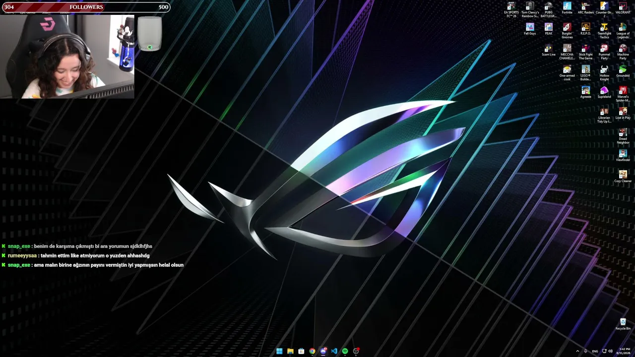Click the Teamfight Tactics desktop icon

click(604, 31)
